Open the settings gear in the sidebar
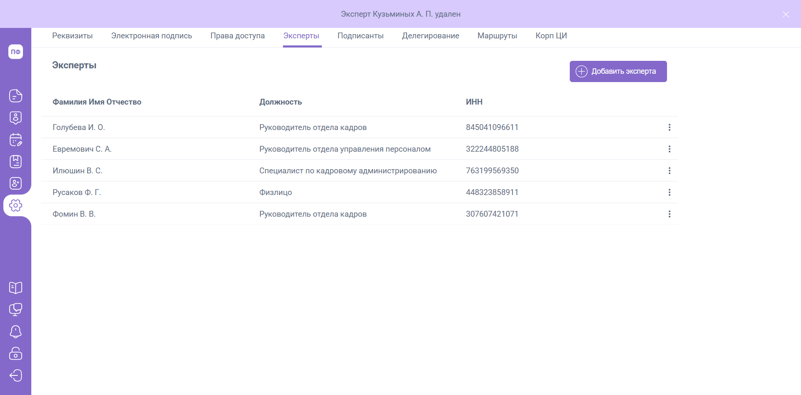Image resolution: width=801 pixels, height=395 pixels. point(15,205)
